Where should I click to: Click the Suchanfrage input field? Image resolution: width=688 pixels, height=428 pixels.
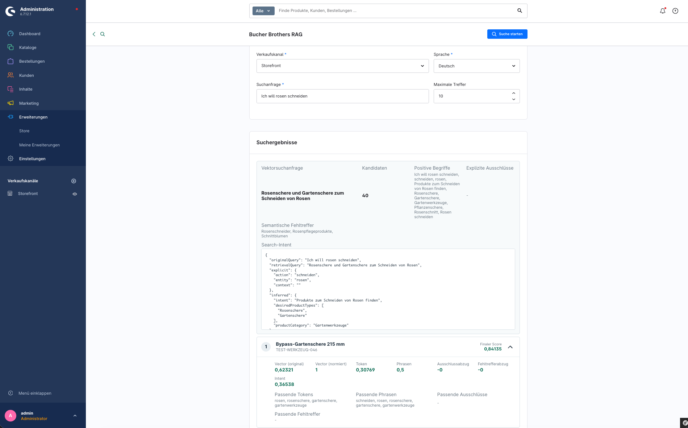click(342, 96)
